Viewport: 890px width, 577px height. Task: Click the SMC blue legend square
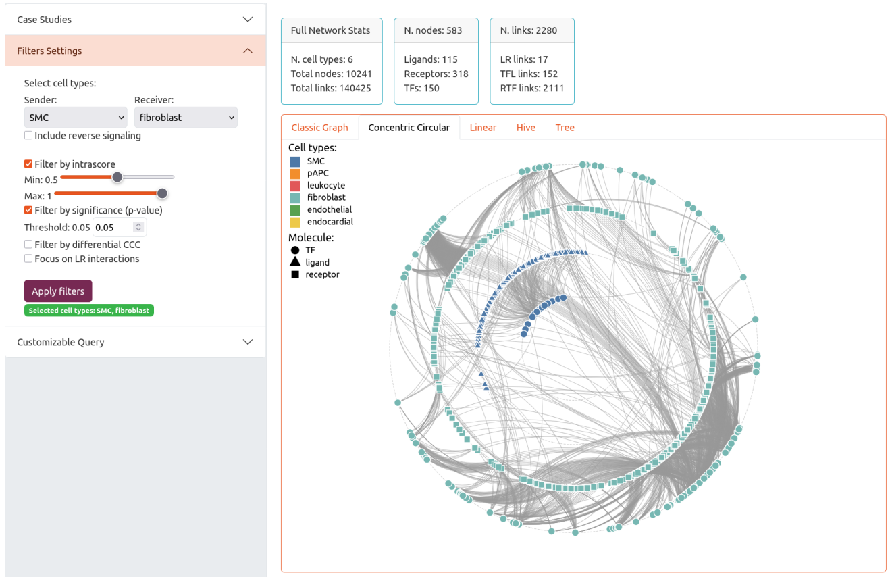click(295, 161)
